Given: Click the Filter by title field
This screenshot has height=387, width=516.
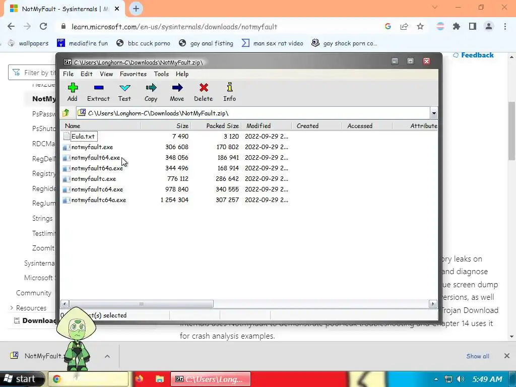Looking at the screenshot, I should pyautogui.click(x=32, y=73).
